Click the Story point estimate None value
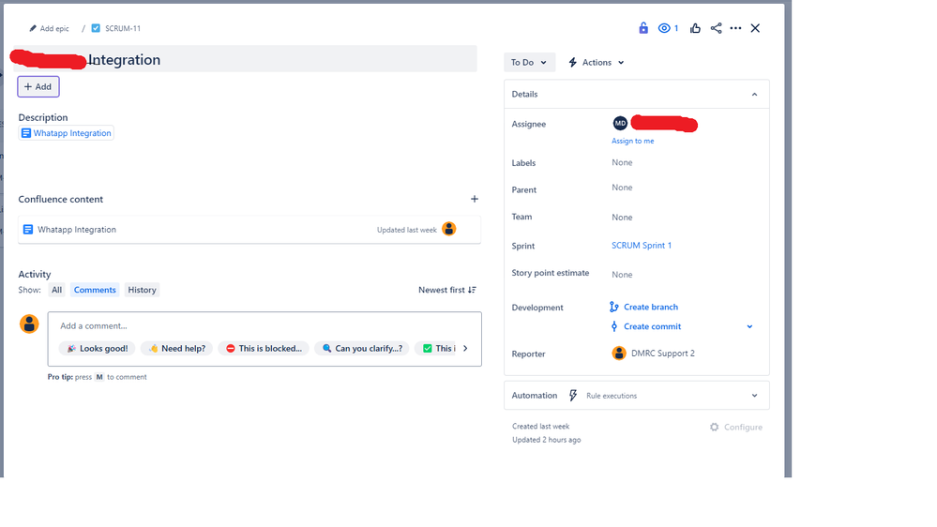 [622, 275]
